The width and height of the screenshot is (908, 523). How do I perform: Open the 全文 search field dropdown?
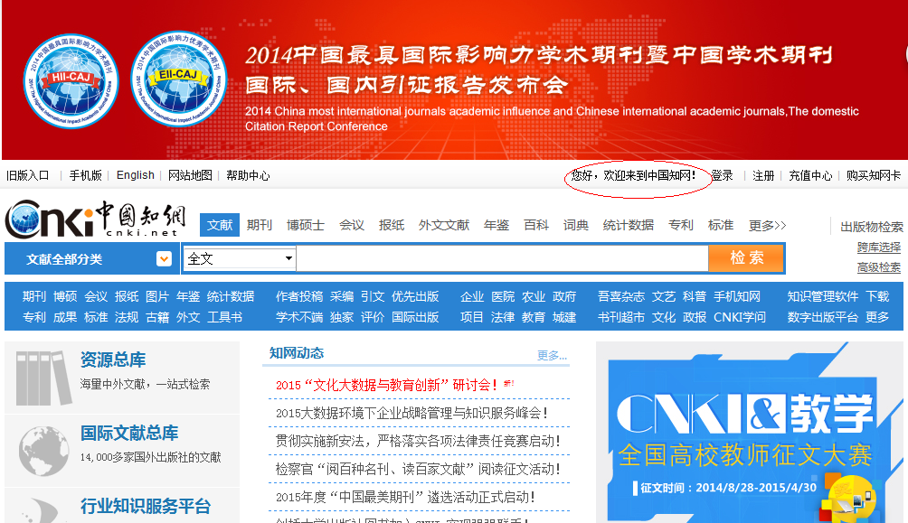coord(240,258)
